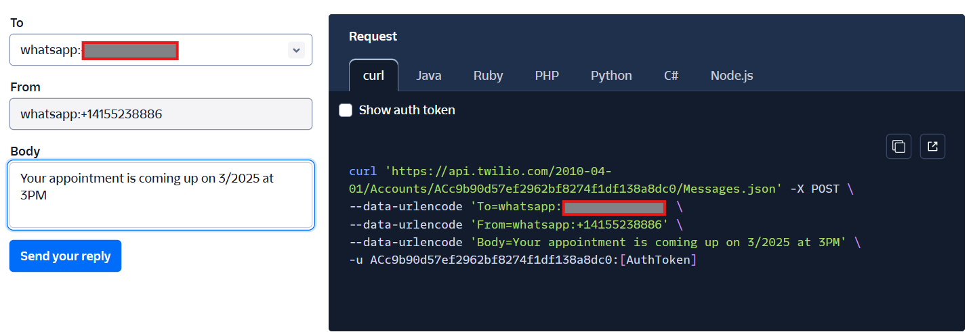Image resolution: width=973 pixels, height=332 pixels.
Task: Switch to the Ruby tab
Action: coord(488,75)
